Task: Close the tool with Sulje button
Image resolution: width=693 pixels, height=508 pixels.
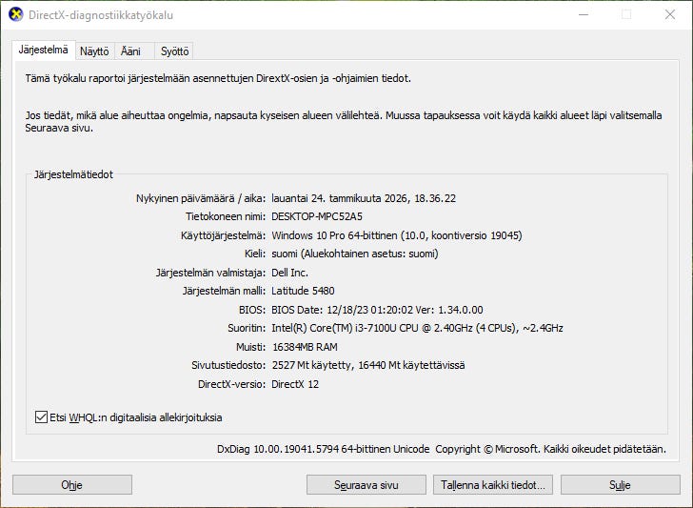Action: [x=620, y=485]
